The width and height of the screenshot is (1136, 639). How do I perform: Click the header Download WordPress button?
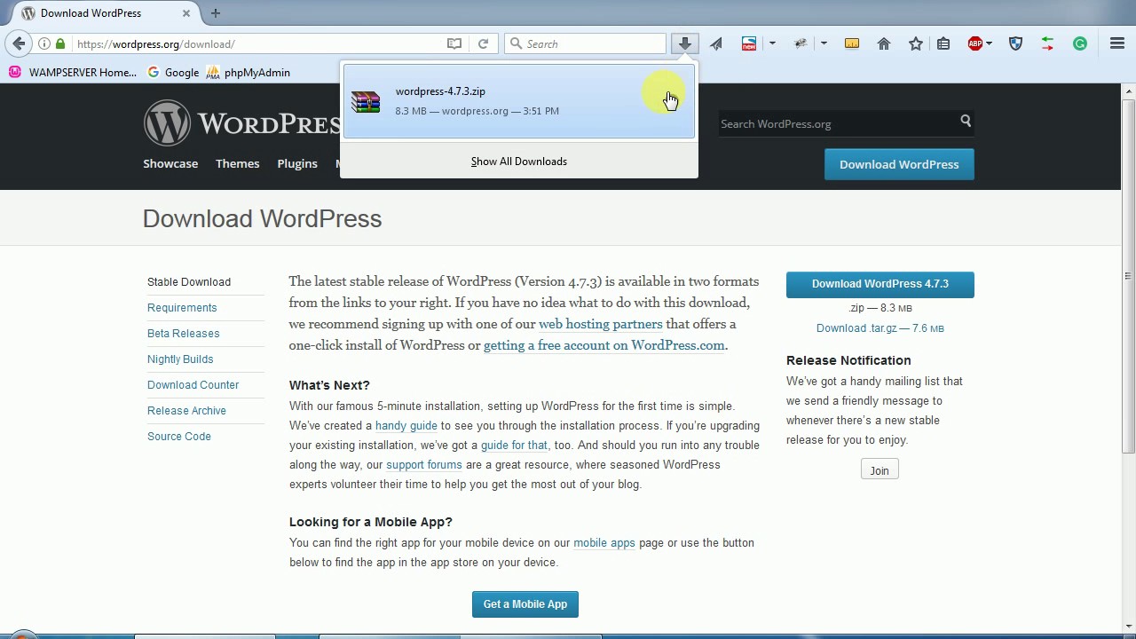coord(899,164)
